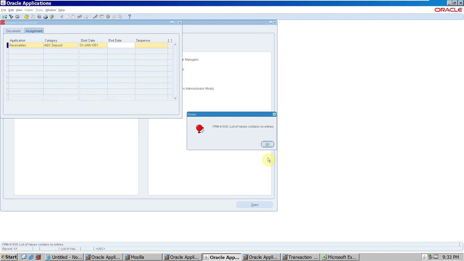This screenshot has height=261, width=464.
Task: Click the red stop icon in error dialog
Action: [x=200, y=128]
